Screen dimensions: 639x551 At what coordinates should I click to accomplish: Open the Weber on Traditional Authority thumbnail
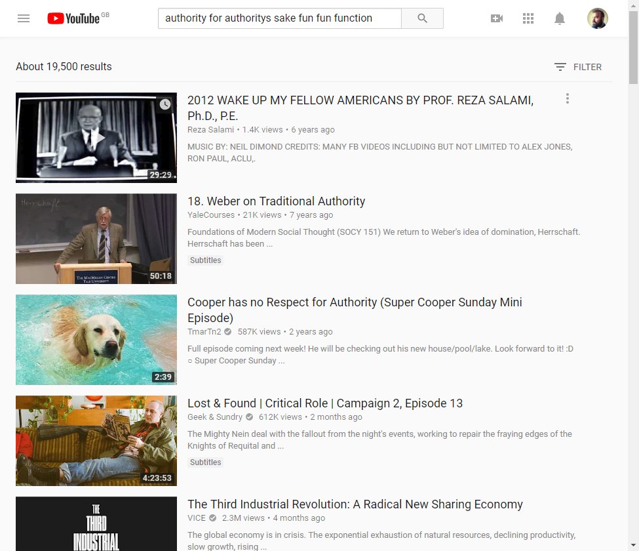[96, 239]
